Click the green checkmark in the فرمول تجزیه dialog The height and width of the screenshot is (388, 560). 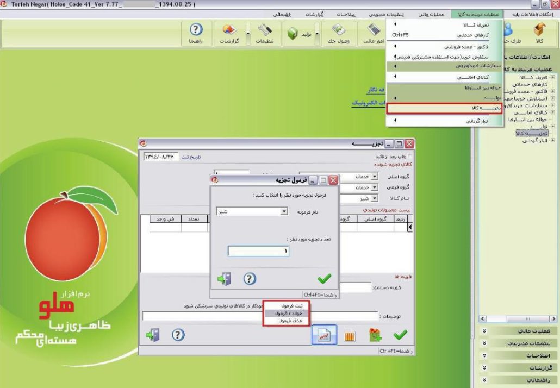pyautogui.click(x=324, y=279)
